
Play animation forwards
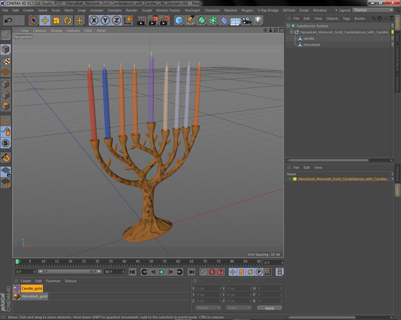pos(162,272)
